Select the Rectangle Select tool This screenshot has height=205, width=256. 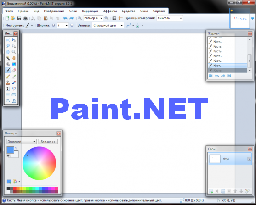coord(8,40)
